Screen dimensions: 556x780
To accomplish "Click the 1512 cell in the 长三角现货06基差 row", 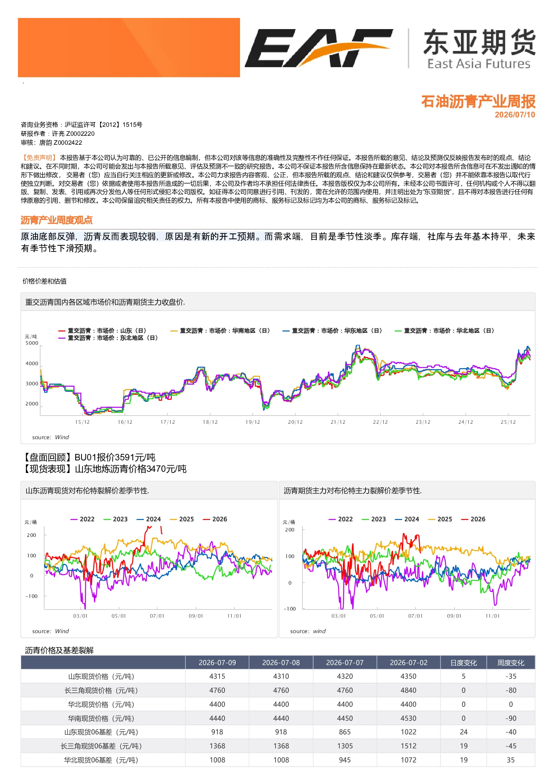I will click(409, 746).
